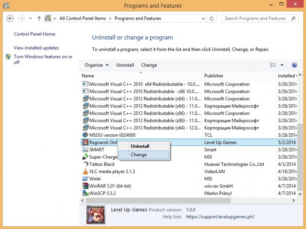Open View installed updates link
The image size is (306, 229).
[36, 48]
